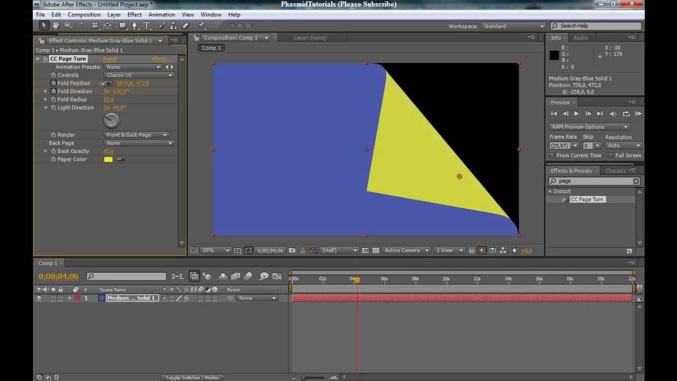677x381 pixels.
Task: Open the comp flowchart view icon
Action: 503,250
